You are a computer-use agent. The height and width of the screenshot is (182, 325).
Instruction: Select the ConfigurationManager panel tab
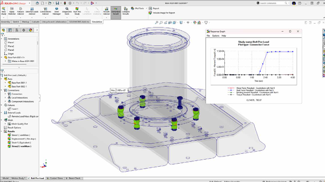pyautogui.click(x=17, y=30)
